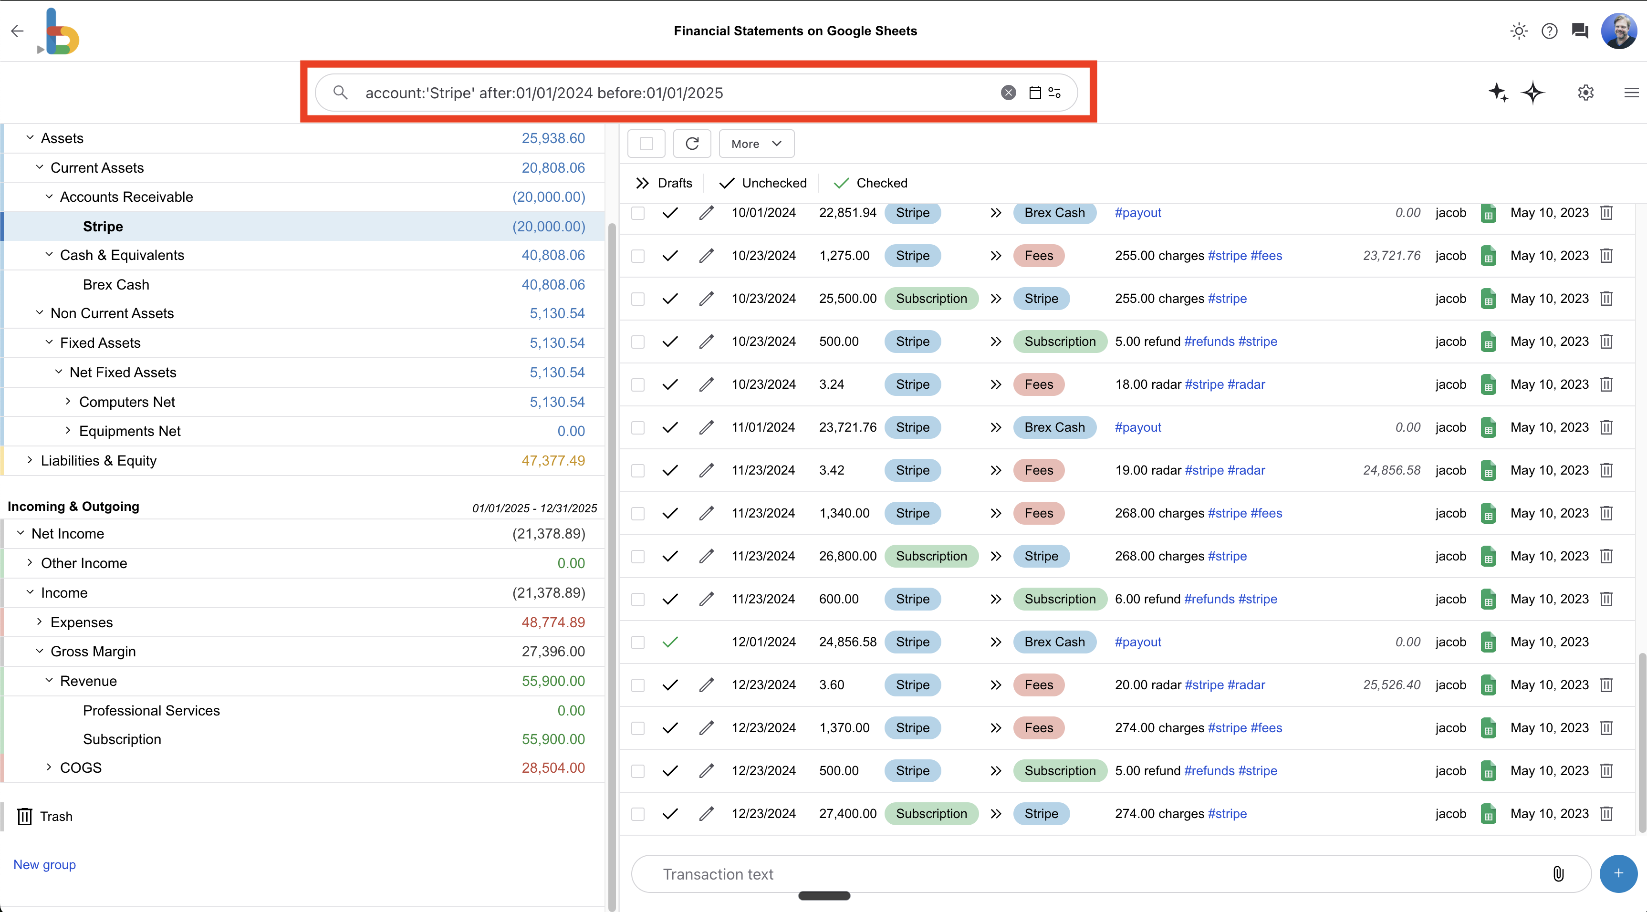Toggle dark mode with the sun icon
This screenshot has height=912, width=1647.
pos(1519,30)
